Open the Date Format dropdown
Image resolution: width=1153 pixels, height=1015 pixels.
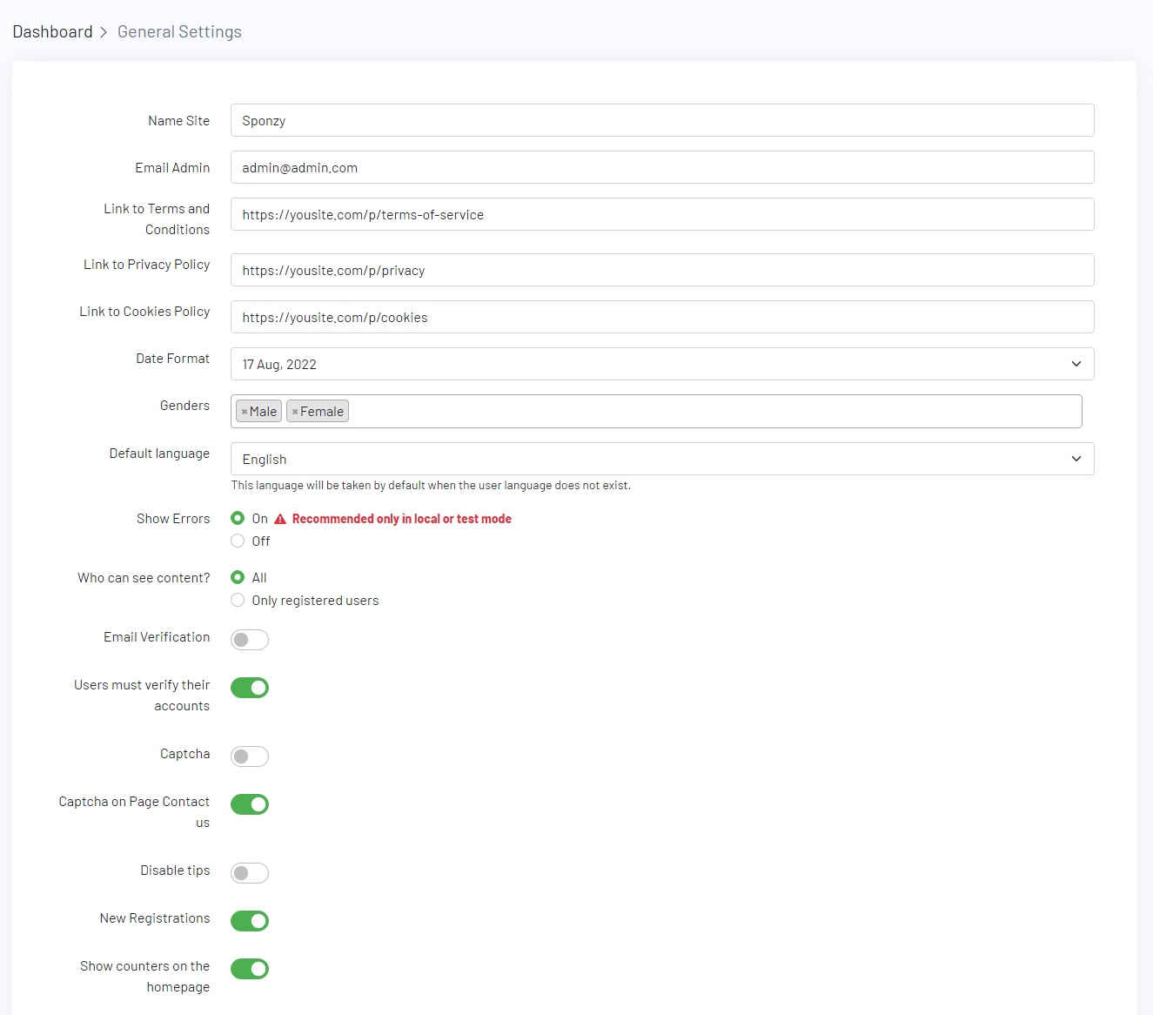click(661, 364)
